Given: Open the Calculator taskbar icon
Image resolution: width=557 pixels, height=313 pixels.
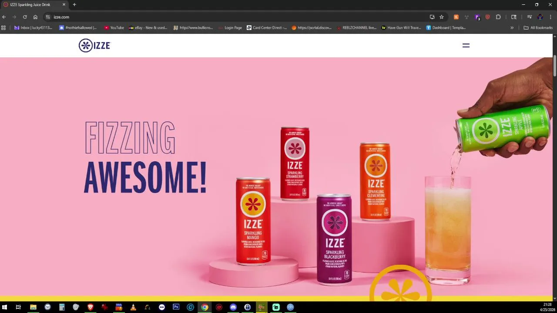Looking at the screenshot, I should point(62,307).
